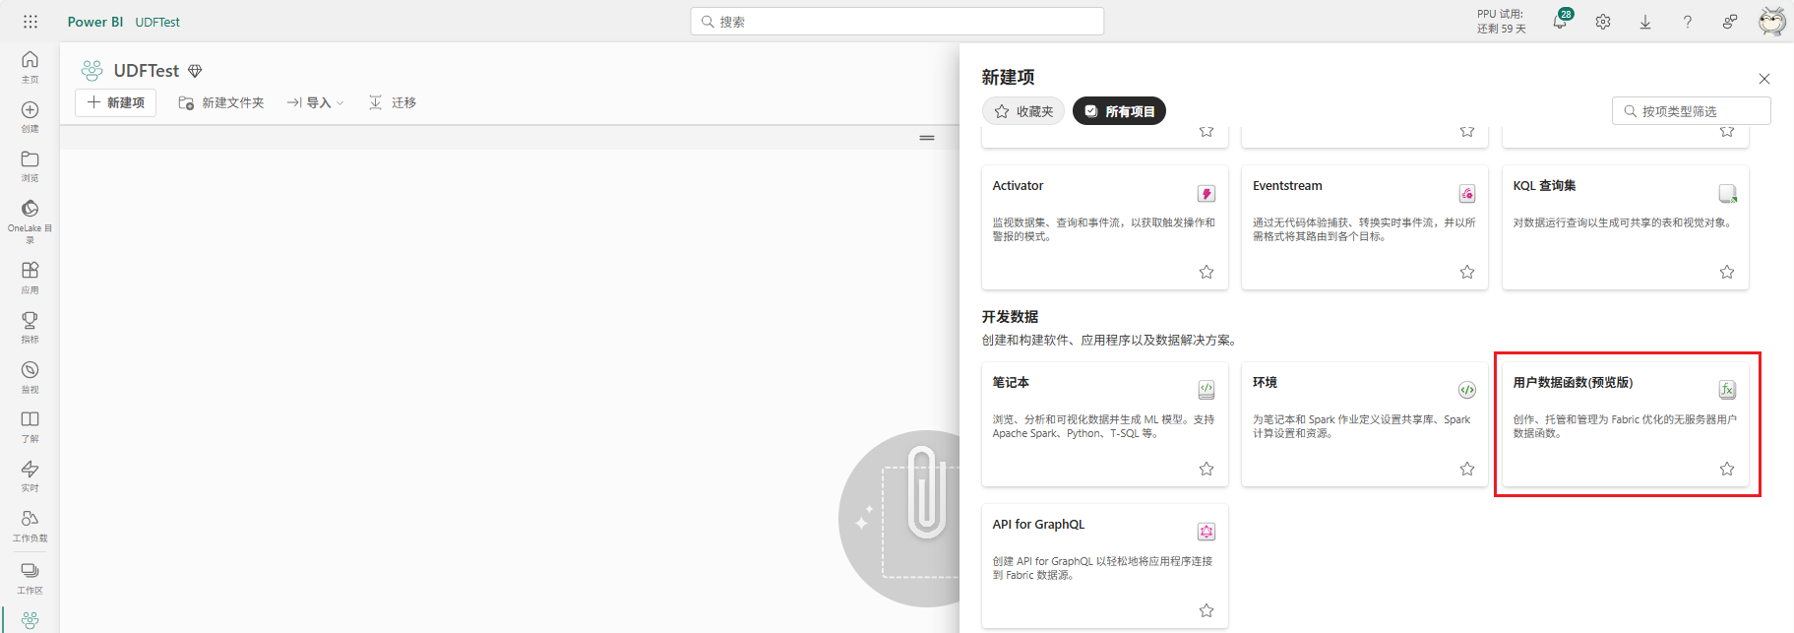The image size is (1794, 633).
Task: Click 新建文件夹 new folder button
Action: point(221,102)
